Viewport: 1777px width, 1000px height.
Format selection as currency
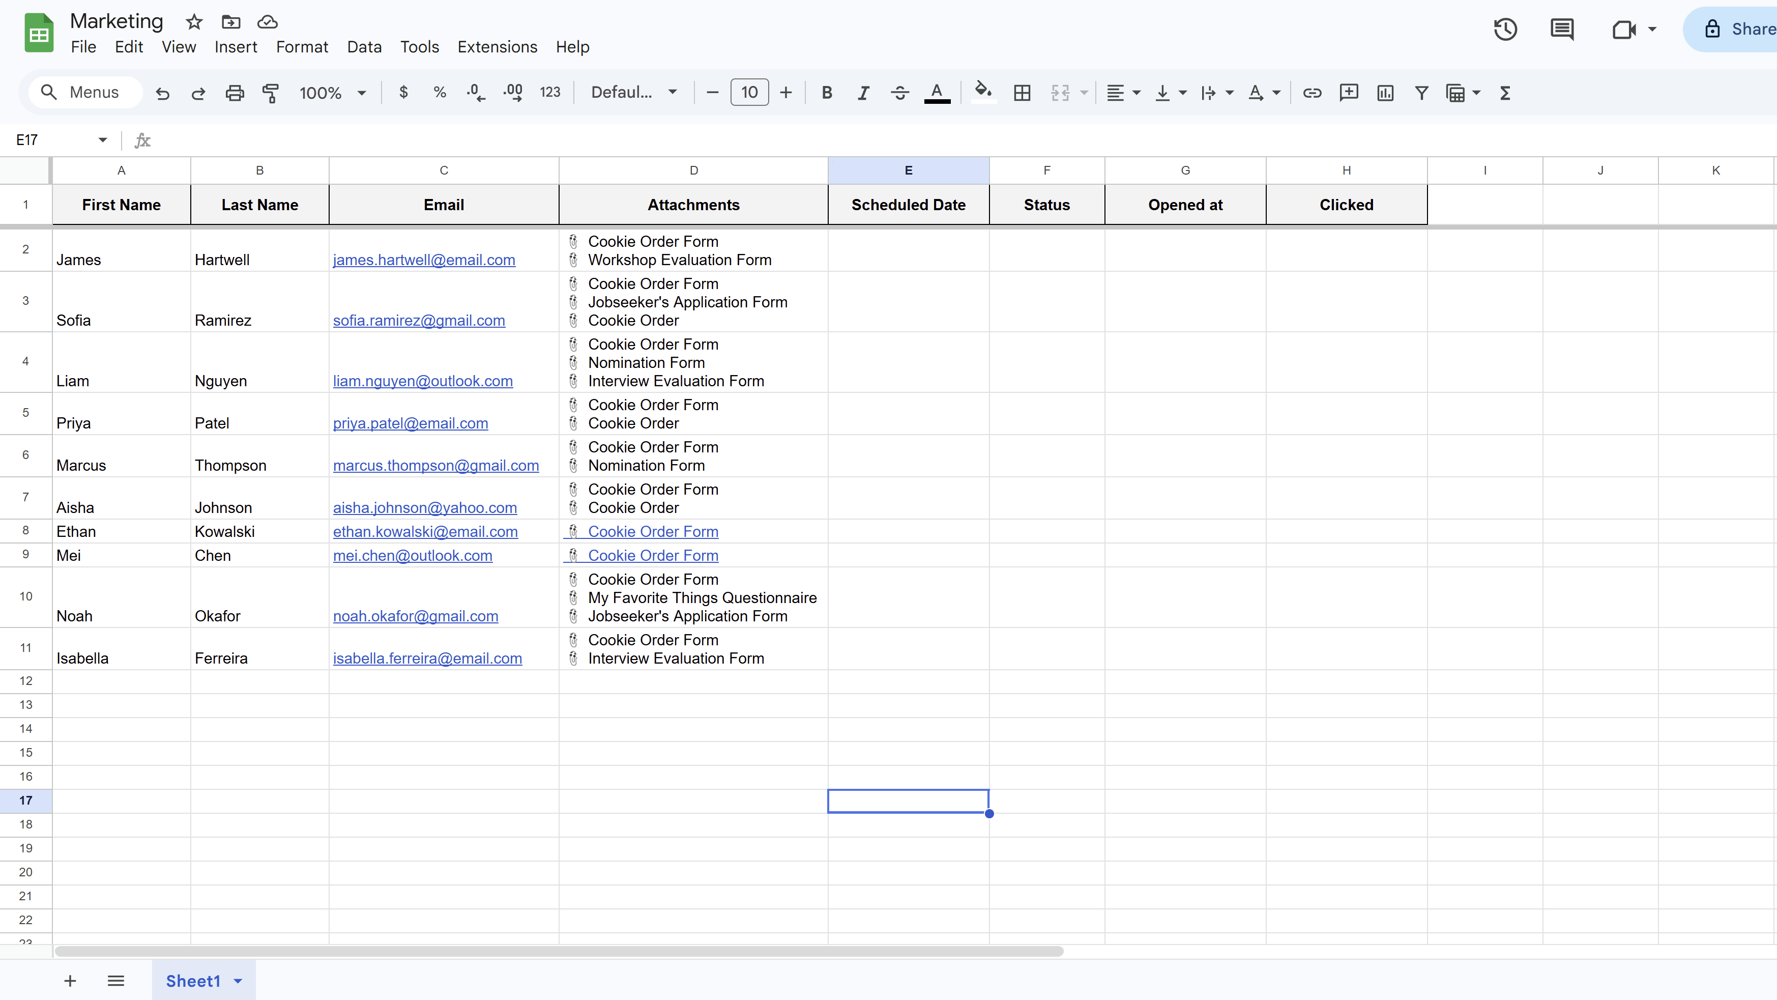click(403, 93)
